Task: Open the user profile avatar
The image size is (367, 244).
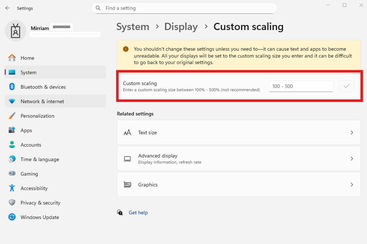Action: tap(16, 31)
